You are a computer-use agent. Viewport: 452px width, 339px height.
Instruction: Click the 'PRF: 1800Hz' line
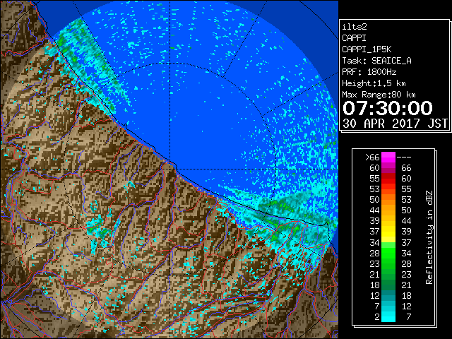369,72
